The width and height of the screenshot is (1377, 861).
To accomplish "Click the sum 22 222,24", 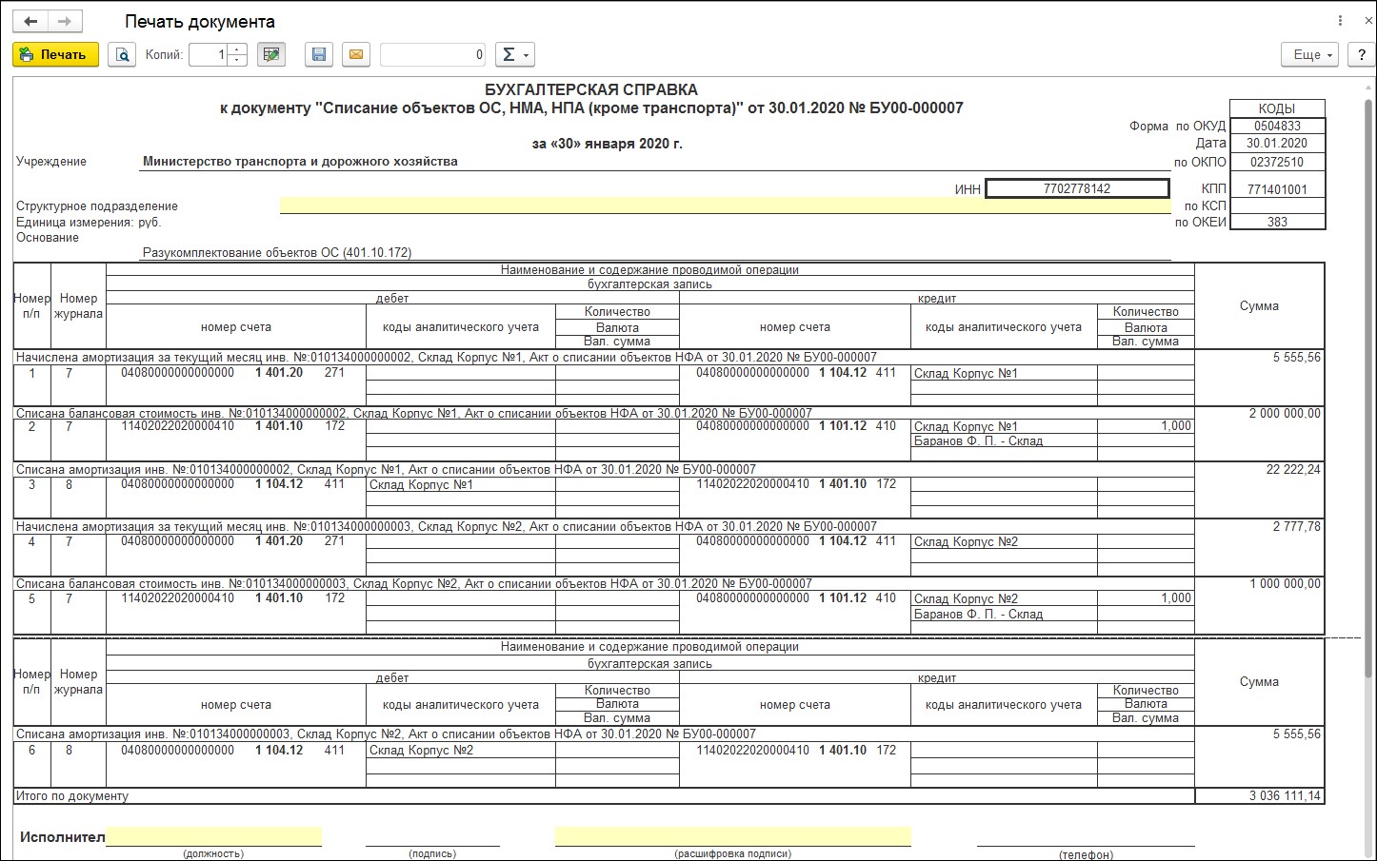I will click(x=1293, y=470).
